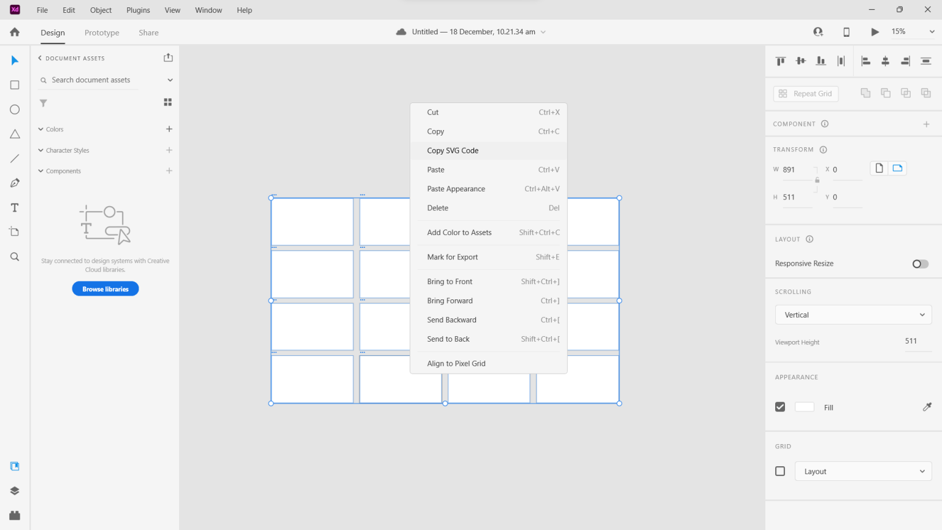Switch to the Prototype tab
The height and width of the screenshot is (530, 942).
click(101, 33)
